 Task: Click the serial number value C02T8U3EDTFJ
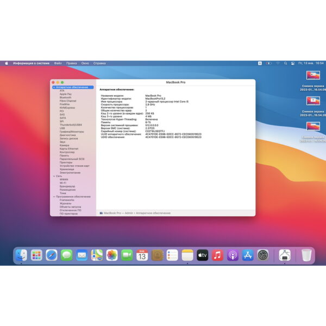pos(155,131)
